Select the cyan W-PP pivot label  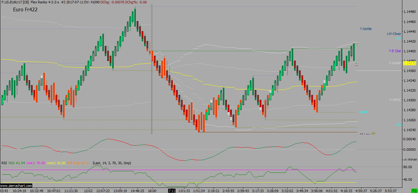tap(364, 112)
